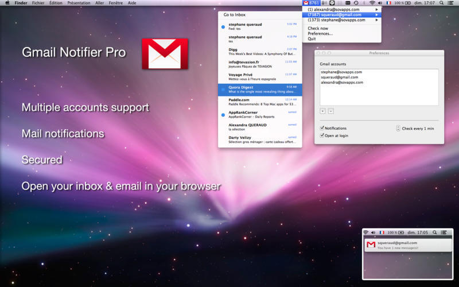Click the French flag input source icon in top menu bar
Image resolution: width=459 pixels, height=287 pixels.
[388, 3]
